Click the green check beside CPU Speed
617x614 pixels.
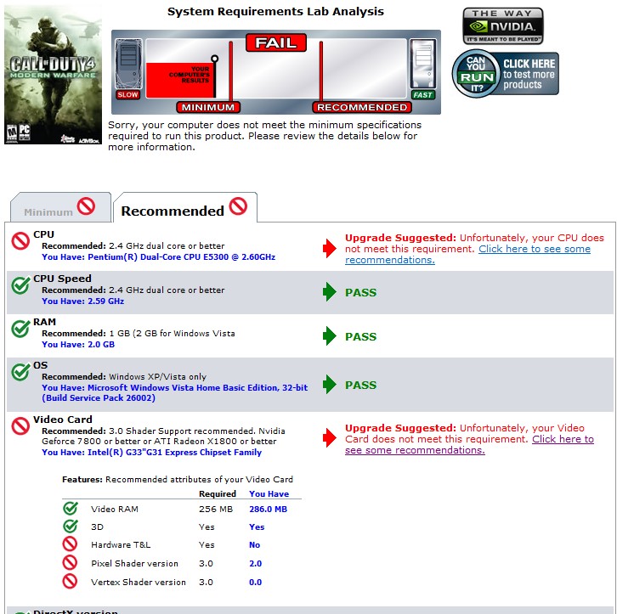pos(20,285)
